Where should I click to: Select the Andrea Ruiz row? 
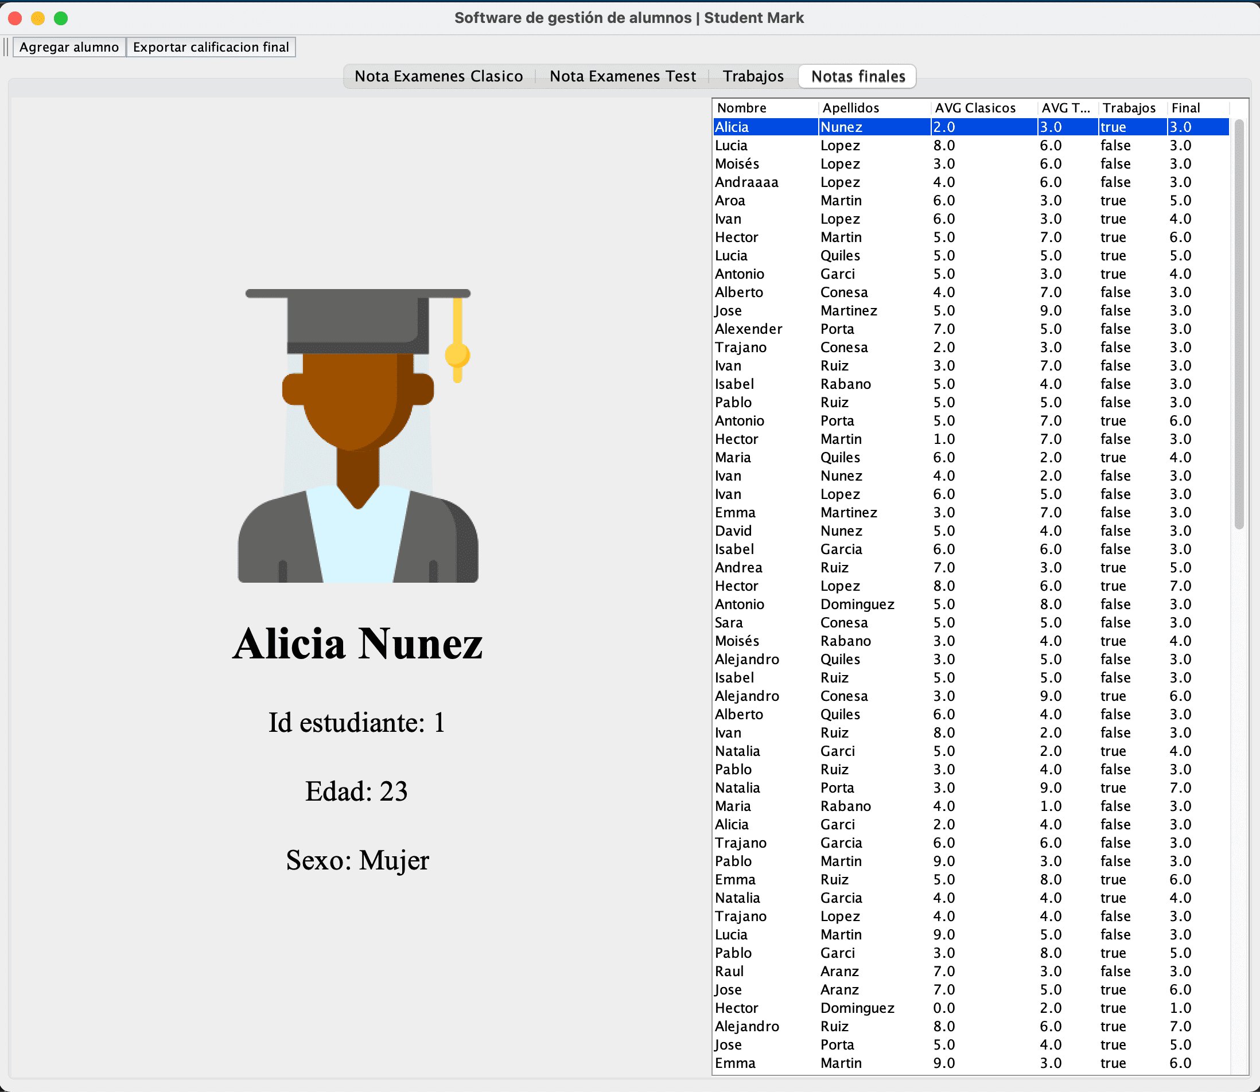971,567
